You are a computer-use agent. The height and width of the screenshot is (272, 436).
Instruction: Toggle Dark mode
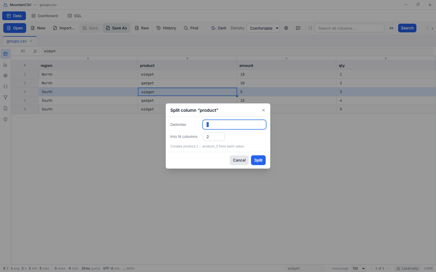tap(219, 28)
